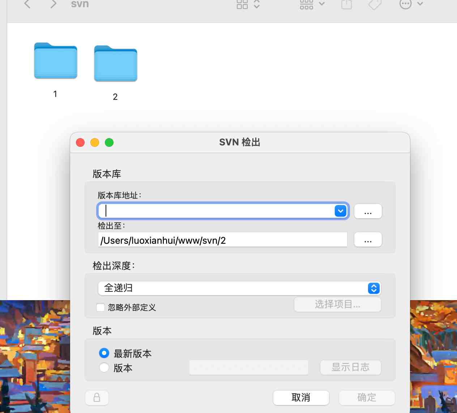Select the 版本 radio button
Viewport: 457px width, 413px height.
pyautogui.click(x=104, y=367)
